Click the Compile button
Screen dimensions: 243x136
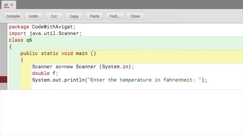point(13,16)
